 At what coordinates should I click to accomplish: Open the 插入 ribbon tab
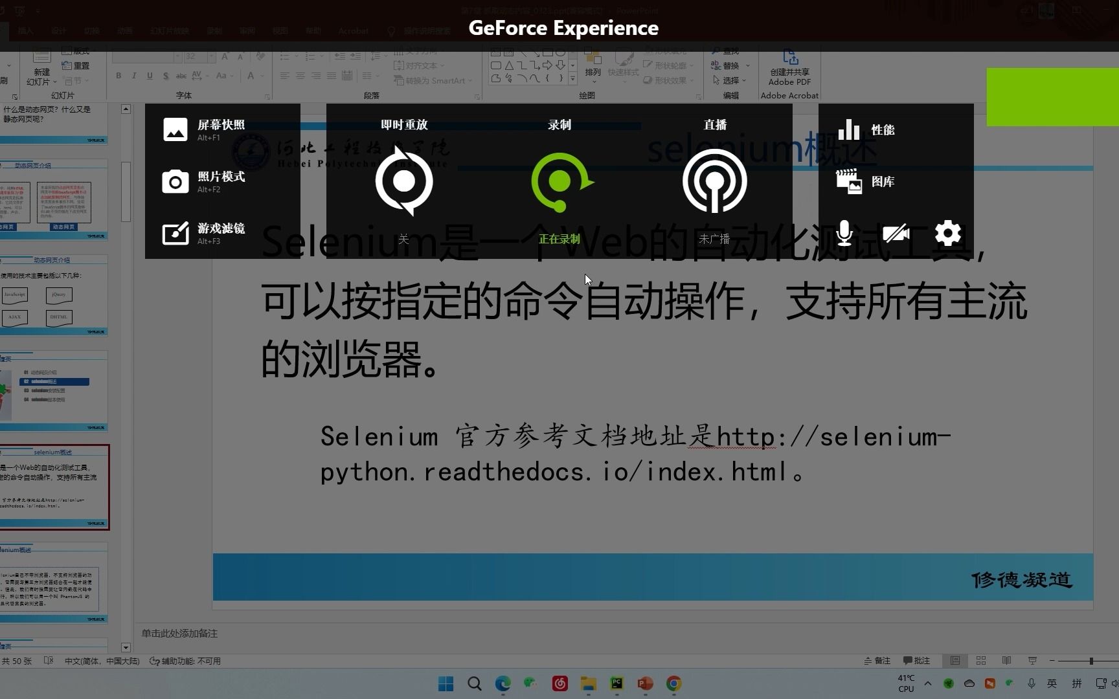[x=26, y=30]
